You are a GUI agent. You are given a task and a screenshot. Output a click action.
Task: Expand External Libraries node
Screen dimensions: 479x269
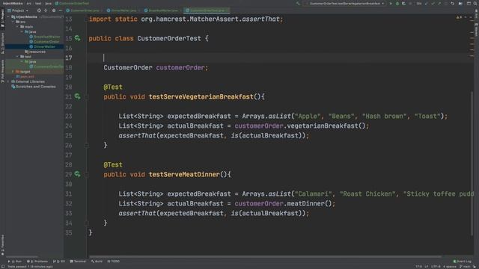point(8,81)
